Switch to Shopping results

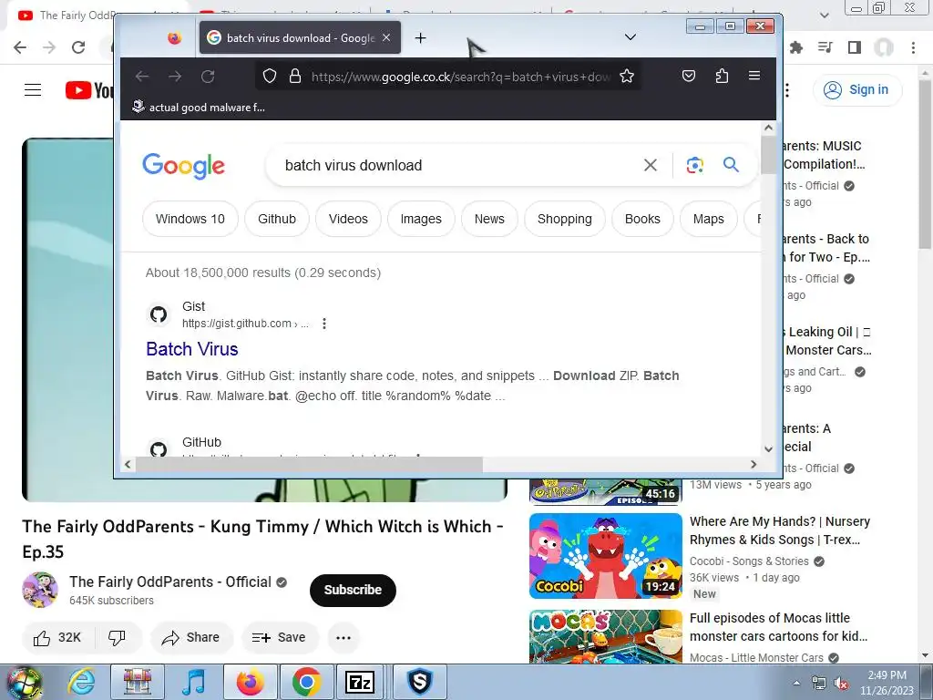(x=565, y=219)
